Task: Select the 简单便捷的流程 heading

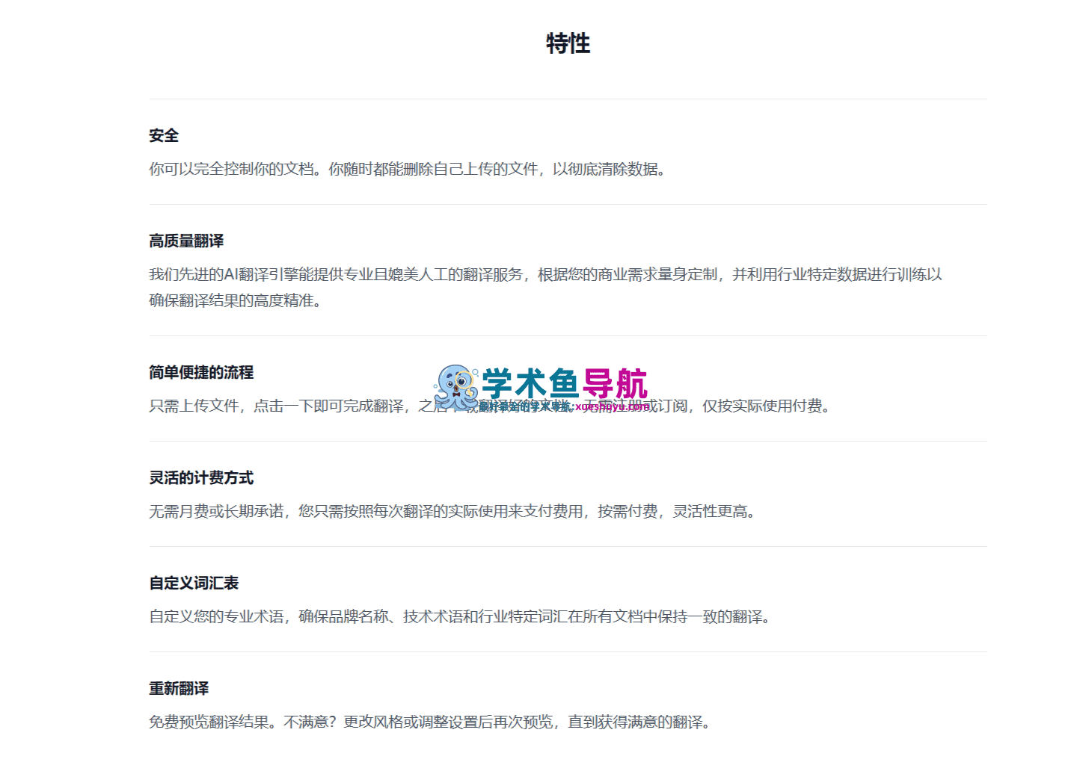Action: pyautogui.click(x=201, y=372)
